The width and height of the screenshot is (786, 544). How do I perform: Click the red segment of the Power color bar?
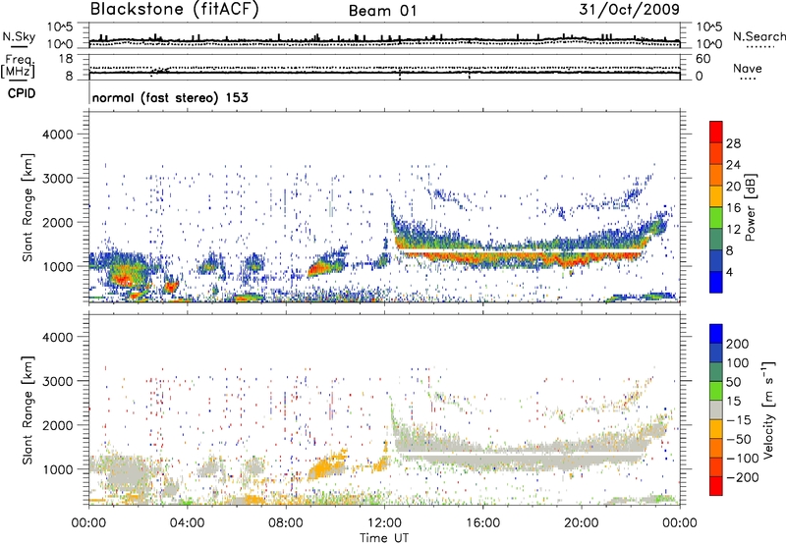[x=716, y=132]
